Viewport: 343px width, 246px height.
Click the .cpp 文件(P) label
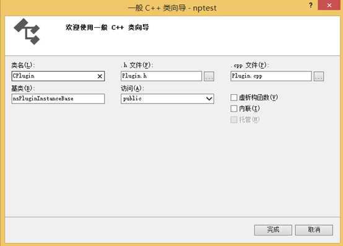point(250,65)
